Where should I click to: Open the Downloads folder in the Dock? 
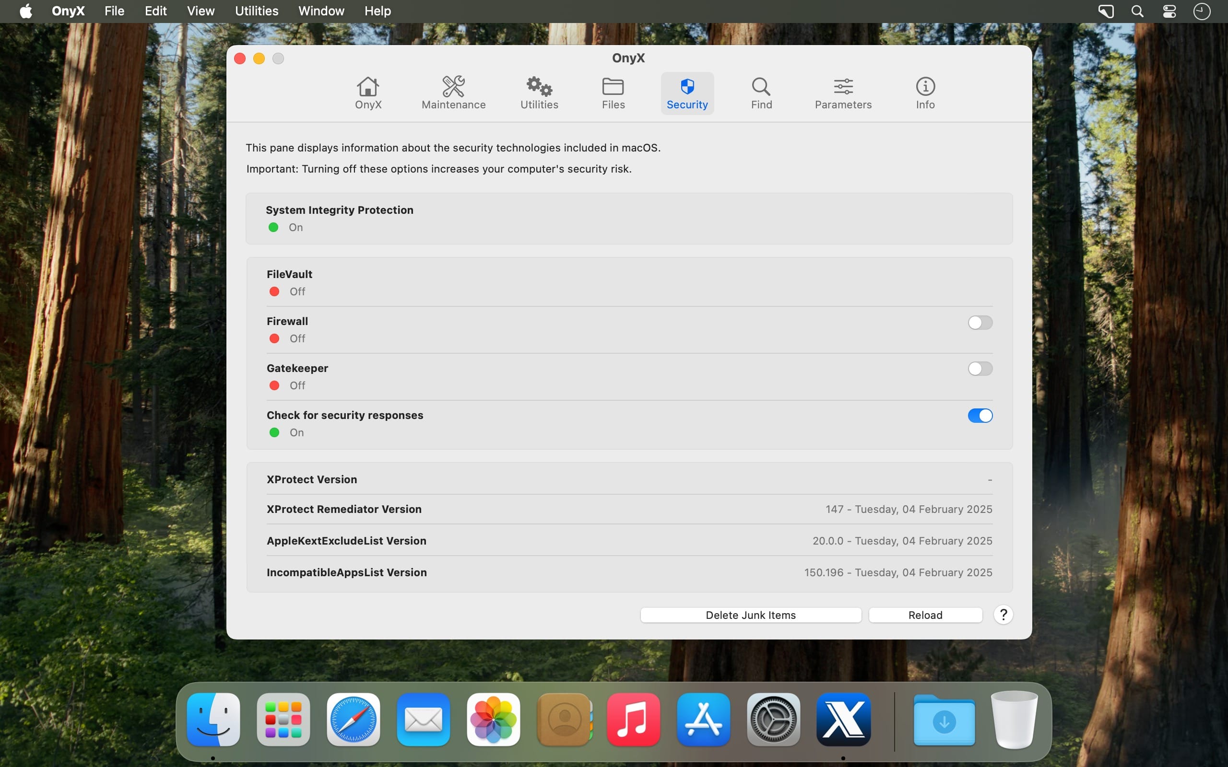(x=944, y=721)
